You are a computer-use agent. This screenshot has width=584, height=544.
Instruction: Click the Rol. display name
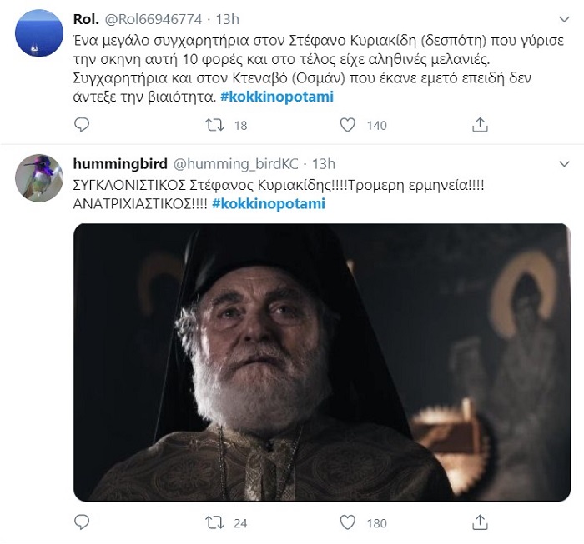[x=88, y=19]
